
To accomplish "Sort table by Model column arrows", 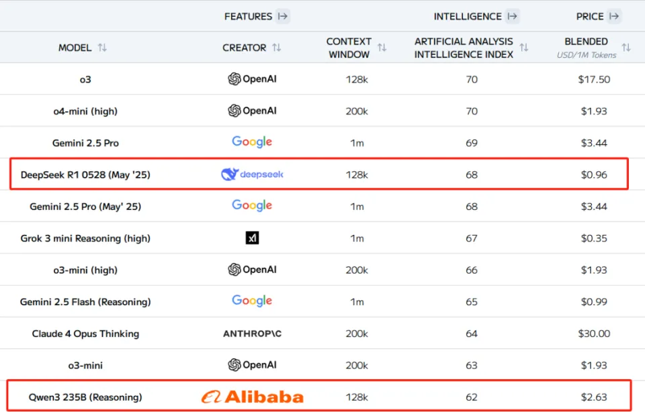I will point(102,48).
